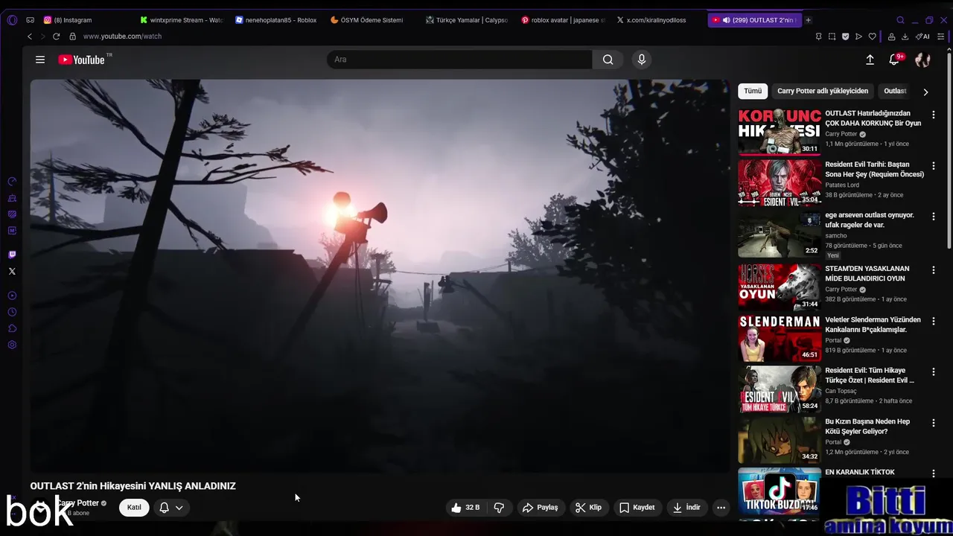Open Easy Setup sliders icon

click(x=942, y=36)
